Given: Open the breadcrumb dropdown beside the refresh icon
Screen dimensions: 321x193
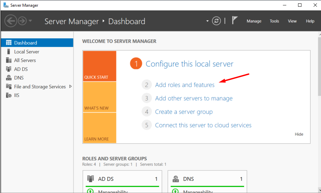Looking at the screenshot, I should 207,21.
